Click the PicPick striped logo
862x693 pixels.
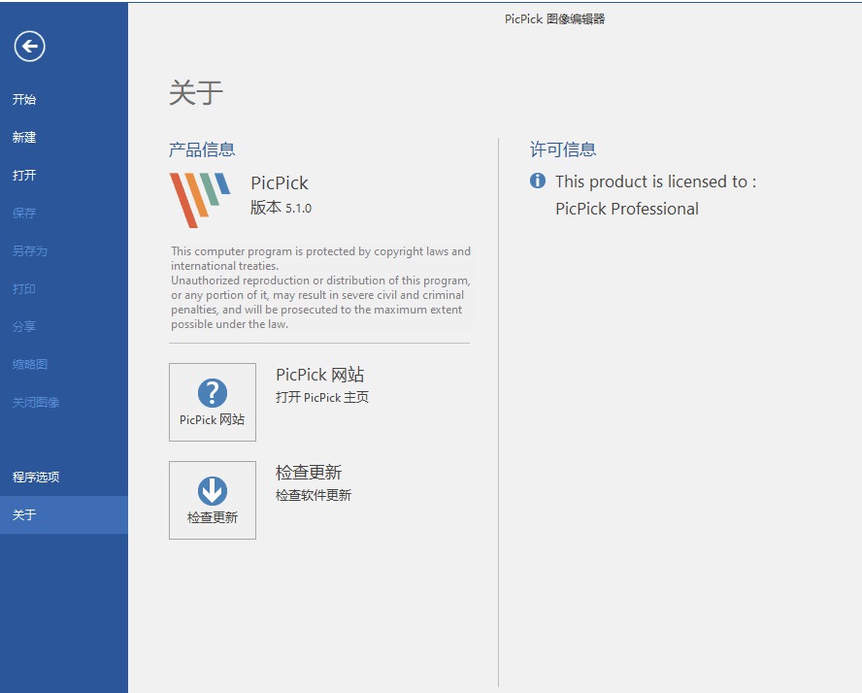(x=200, y=200)
